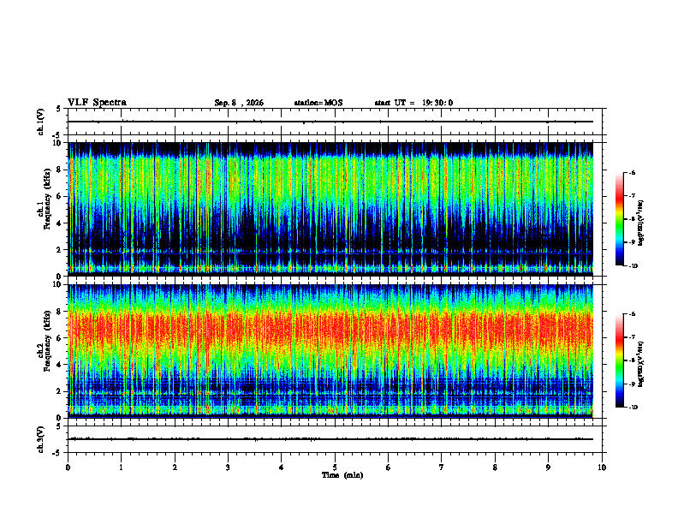
Task: Click the -6 label on upper color scale
Action: 632,173
